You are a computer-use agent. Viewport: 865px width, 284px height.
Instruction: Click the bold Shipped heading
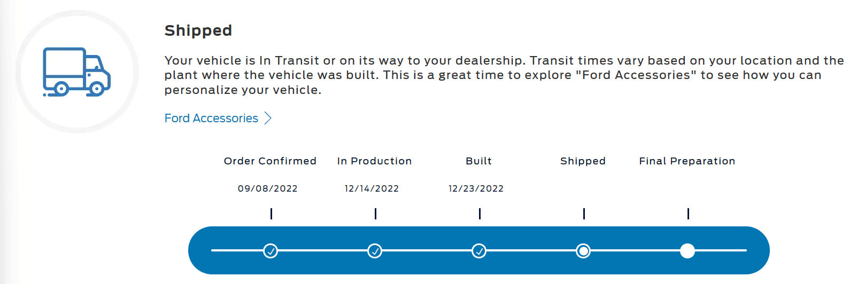pos(198,30)
